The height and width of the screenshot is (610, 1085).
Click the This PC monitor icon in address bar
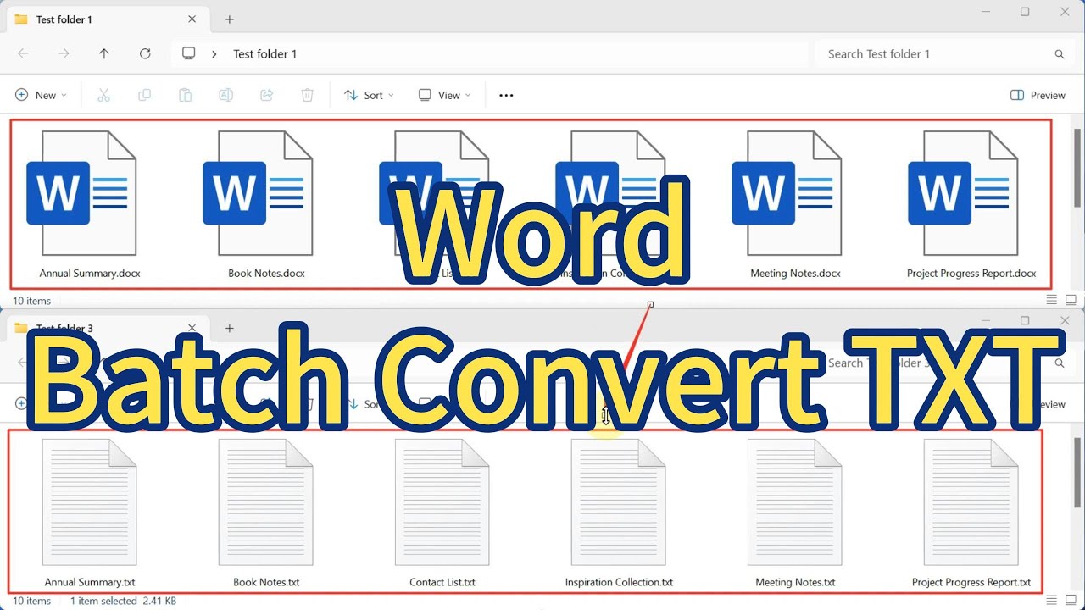click(x=189, y=53)
